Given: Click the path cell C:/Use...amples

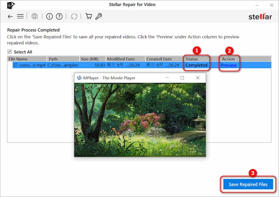Looking at the screenshot, I should coord(63,65).
